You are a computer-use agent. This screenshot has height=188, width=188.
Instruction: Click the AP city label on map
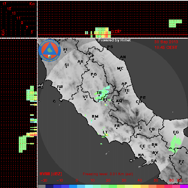click(x=124, y=83)
